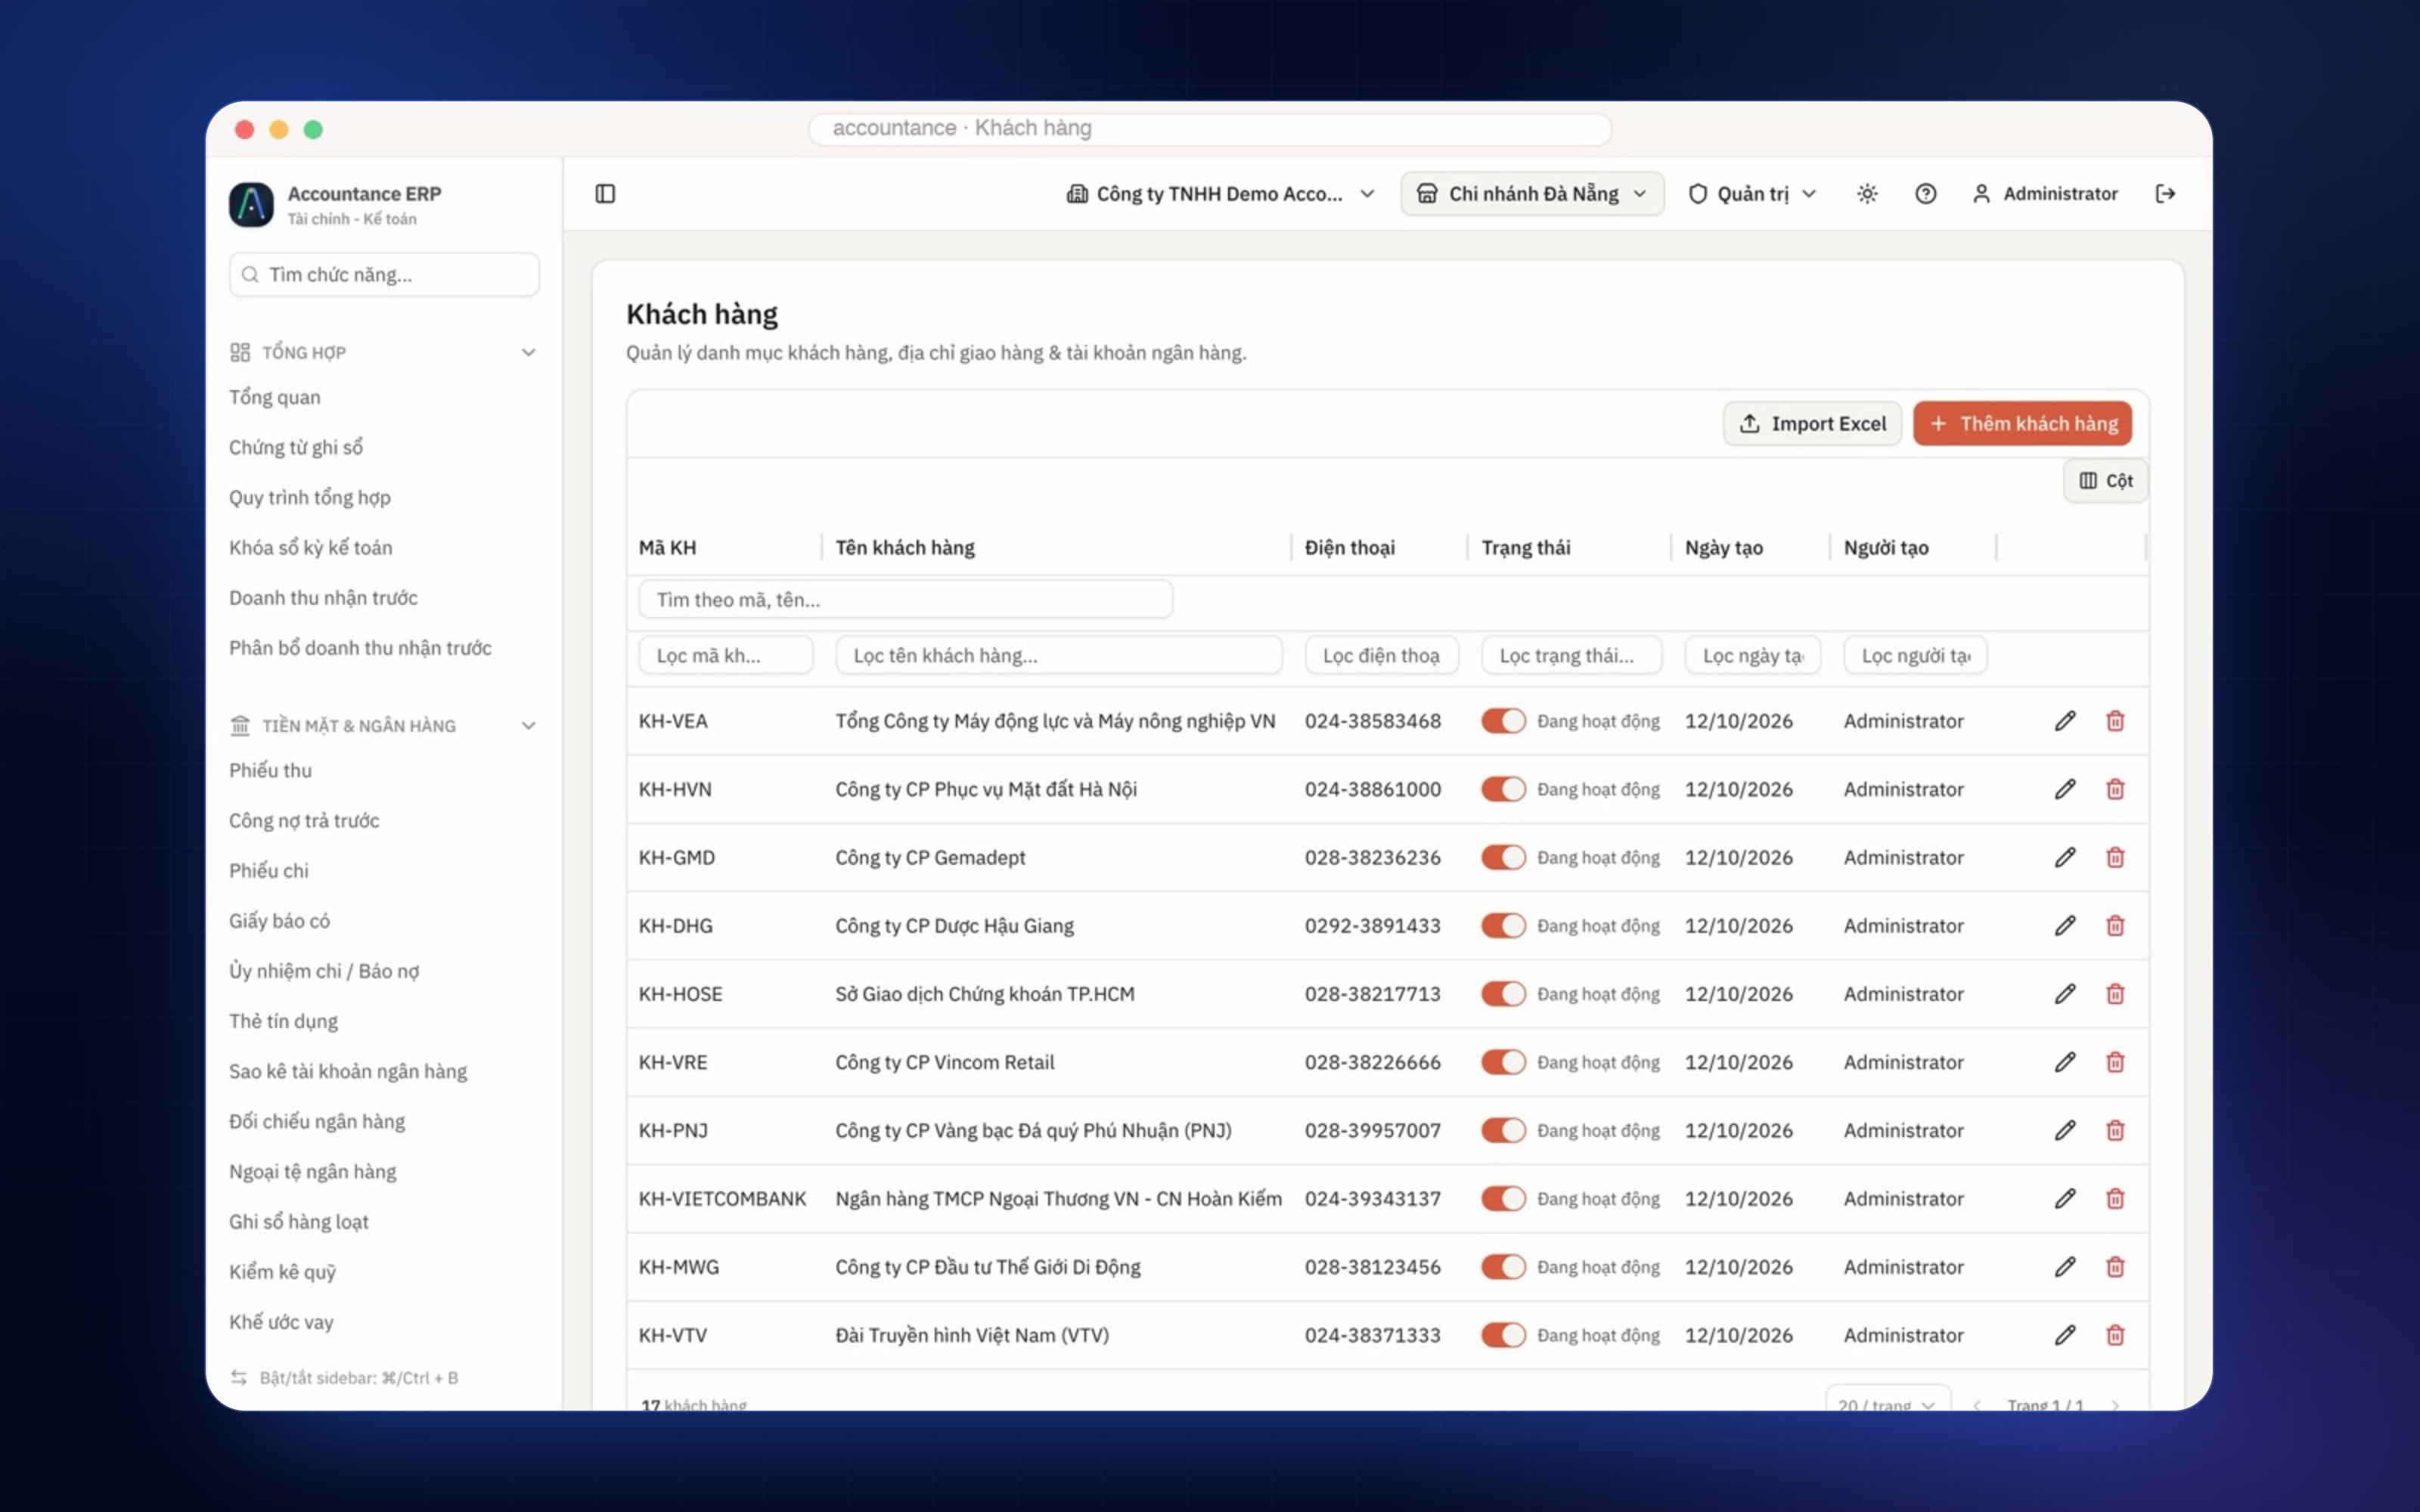
Task: Toggle active status for KH-VTV
Action: [1503, 1335]
